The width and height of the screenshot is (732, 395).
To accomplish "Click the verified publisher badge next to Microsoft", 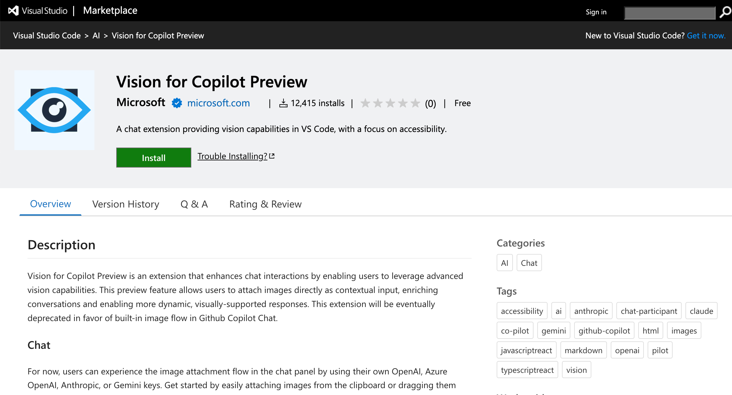I will (x=177, y=103).
